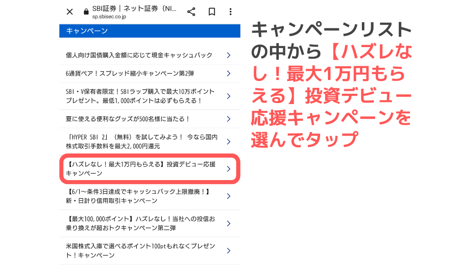472x265 pixels.
Task: Tap chevron beside 個人向け国債 row
Action: (229, 55)
